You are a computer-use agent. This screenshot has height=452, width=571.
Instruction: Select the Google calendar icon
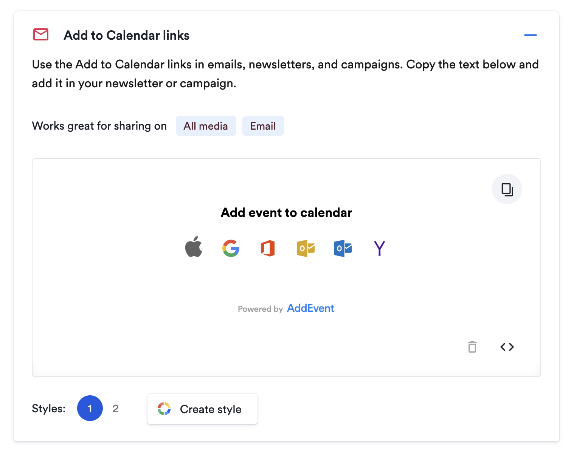[231, 248]
